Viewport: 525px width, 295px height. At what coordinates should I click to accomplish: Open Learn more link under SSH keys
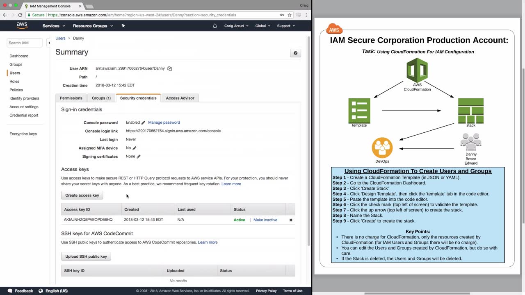208,243
